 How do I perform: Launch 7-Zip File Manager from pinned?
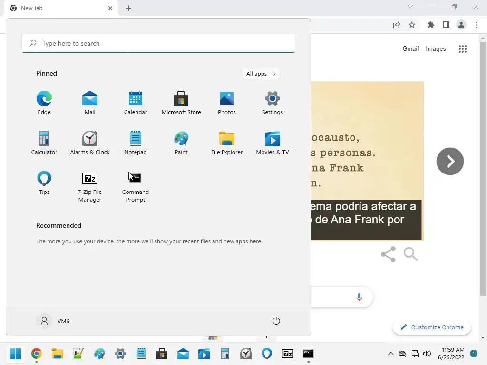click(x=90, y=187)
